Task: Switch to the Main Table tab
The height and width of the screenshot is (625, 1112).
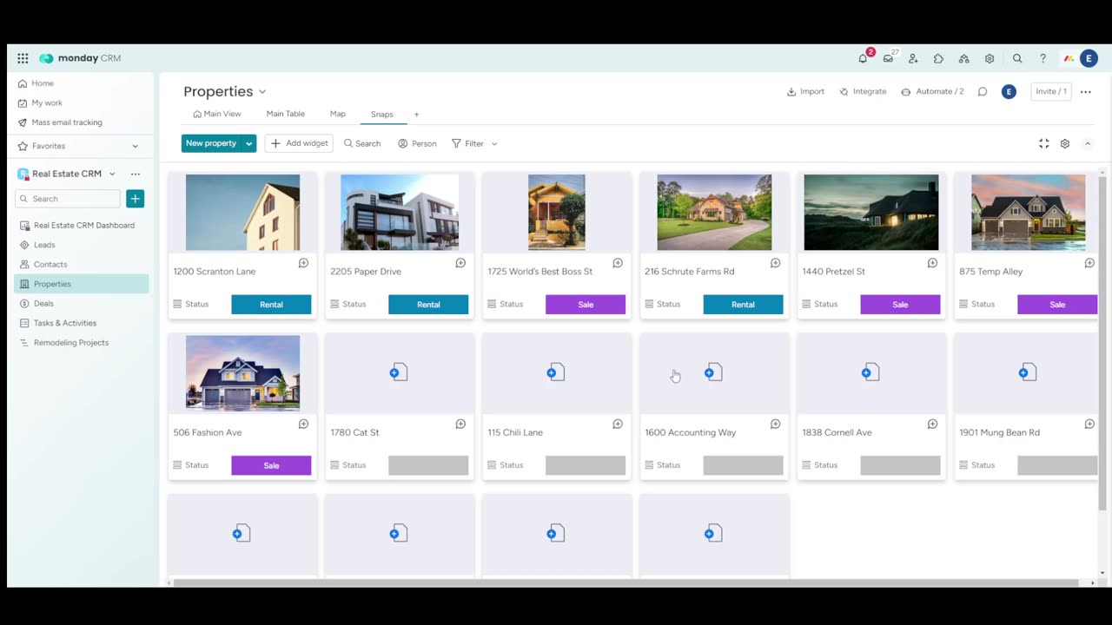Action: (x=285, y=114)
